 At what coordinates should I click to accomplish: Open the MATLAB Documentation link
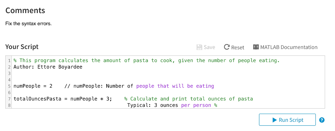285,47
